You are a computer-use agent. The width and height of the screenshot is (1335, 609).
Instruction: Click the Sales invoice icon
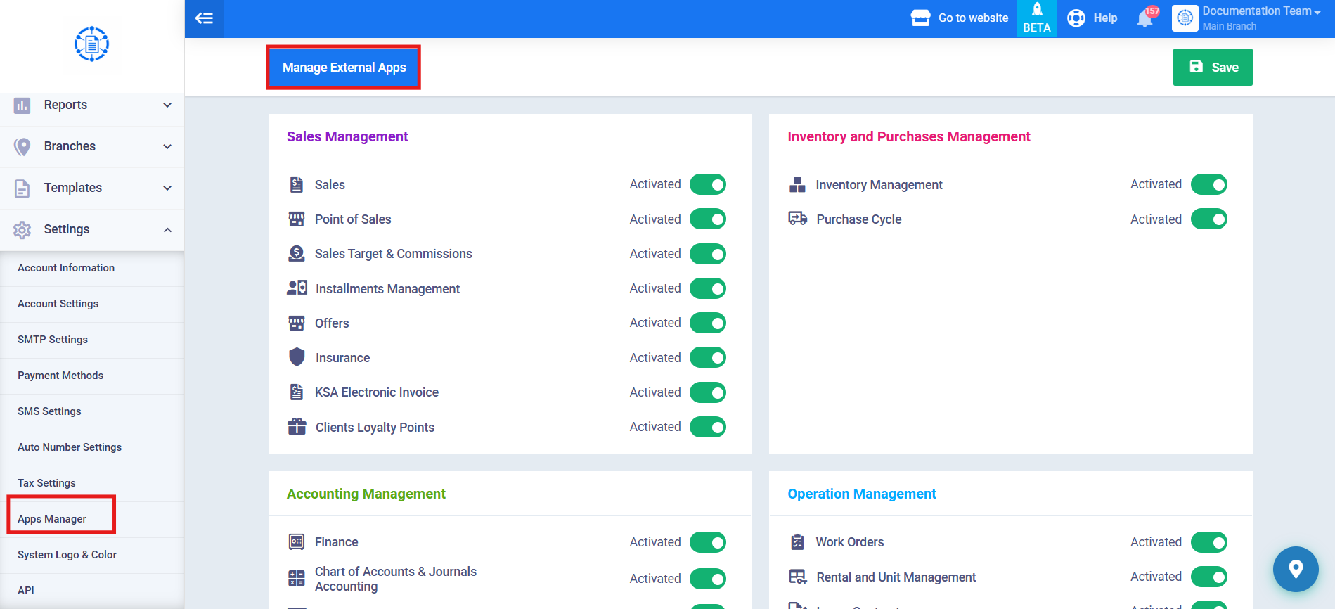[x=297, y=185]
